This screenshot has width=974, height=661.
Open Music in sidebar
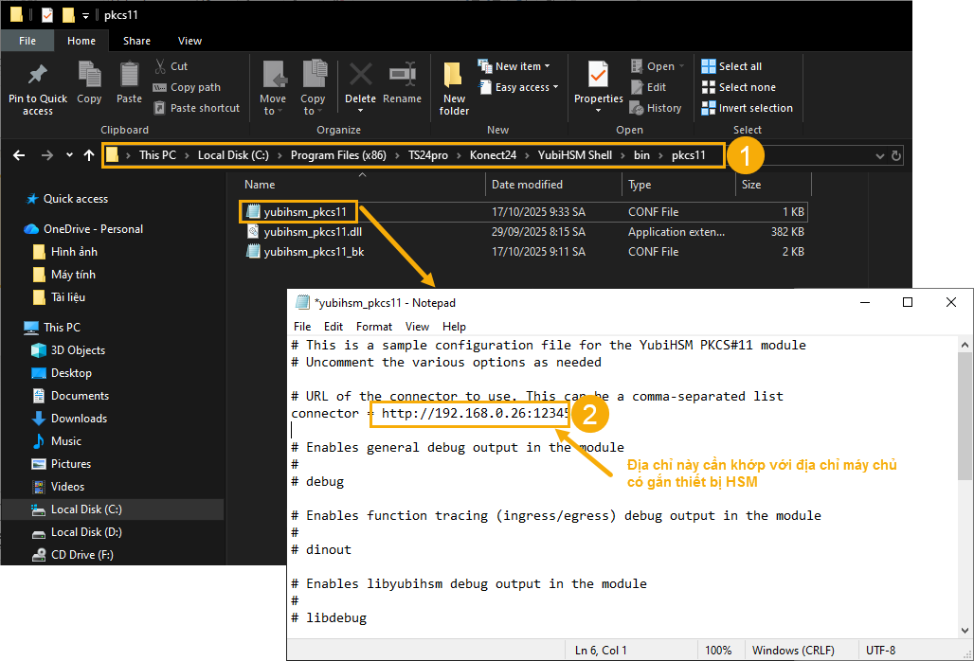pos(65,441)
